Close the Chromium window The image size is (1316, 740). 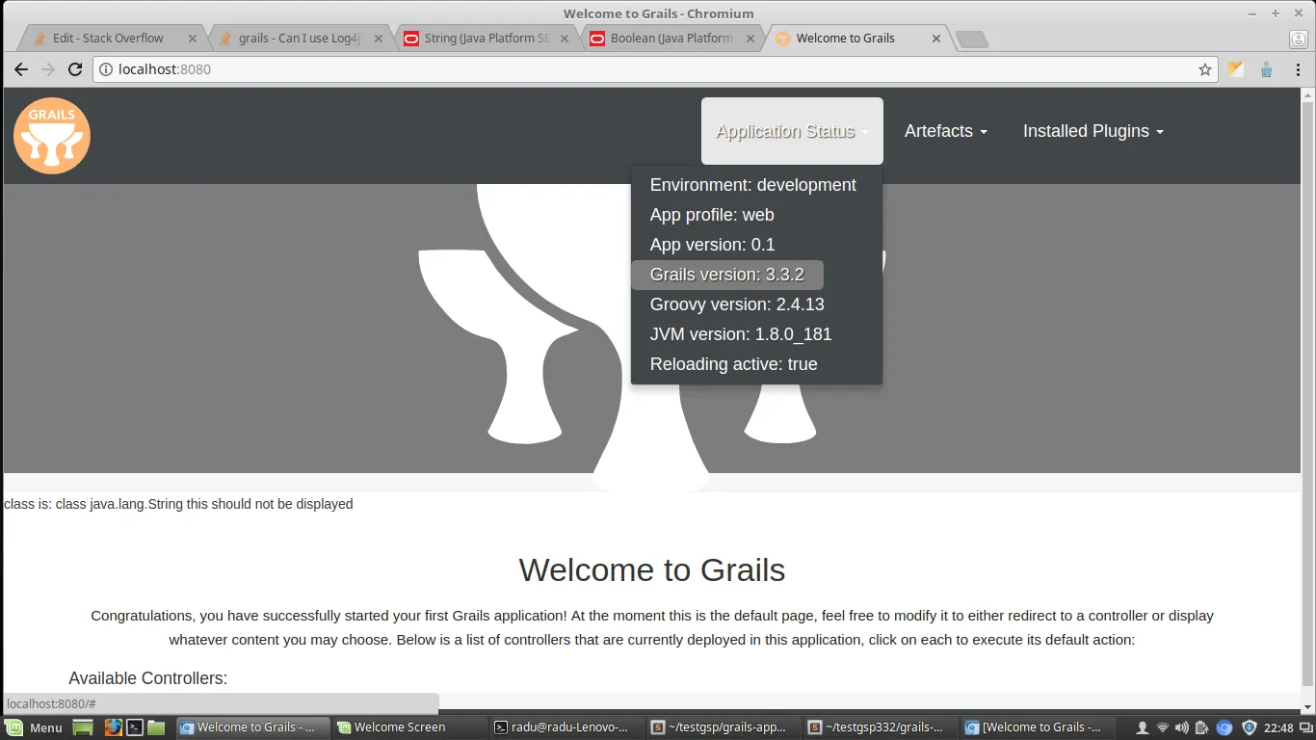tap(1299, 13)
